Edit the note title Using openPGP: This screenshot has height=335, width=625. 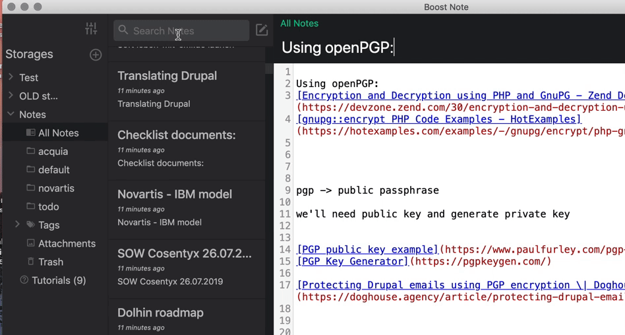coord(338,47)
